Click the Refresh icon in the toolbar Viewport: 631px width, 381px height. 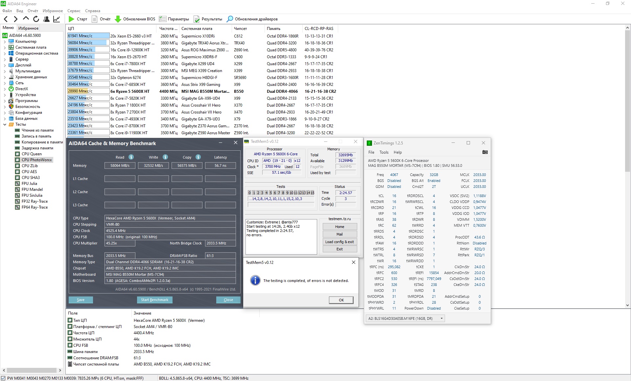tap(36, 19)
